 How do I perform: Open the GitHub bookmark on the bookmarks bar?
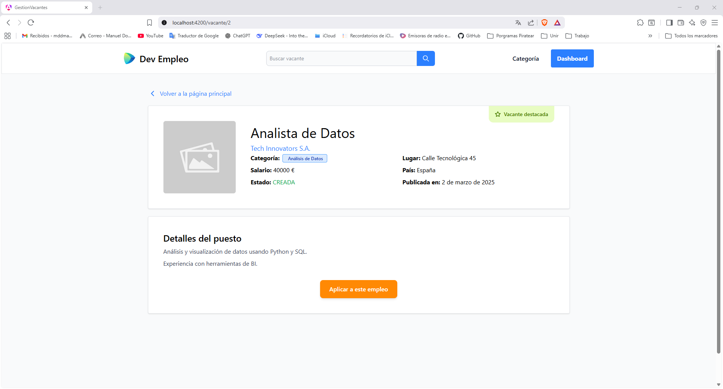pyautogui.click(x=469, y=36)
